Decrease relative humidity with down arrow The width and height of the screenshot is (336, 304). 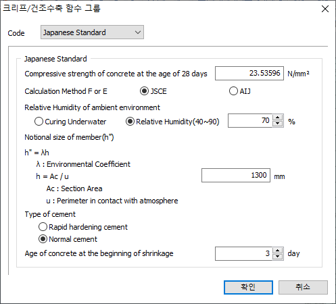point(278,124)
